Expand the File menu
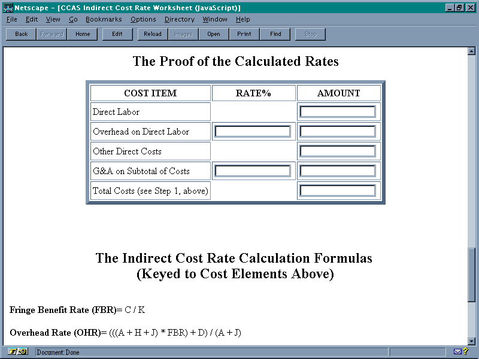This screenshot has width=479, height=359. pos(12,19)
